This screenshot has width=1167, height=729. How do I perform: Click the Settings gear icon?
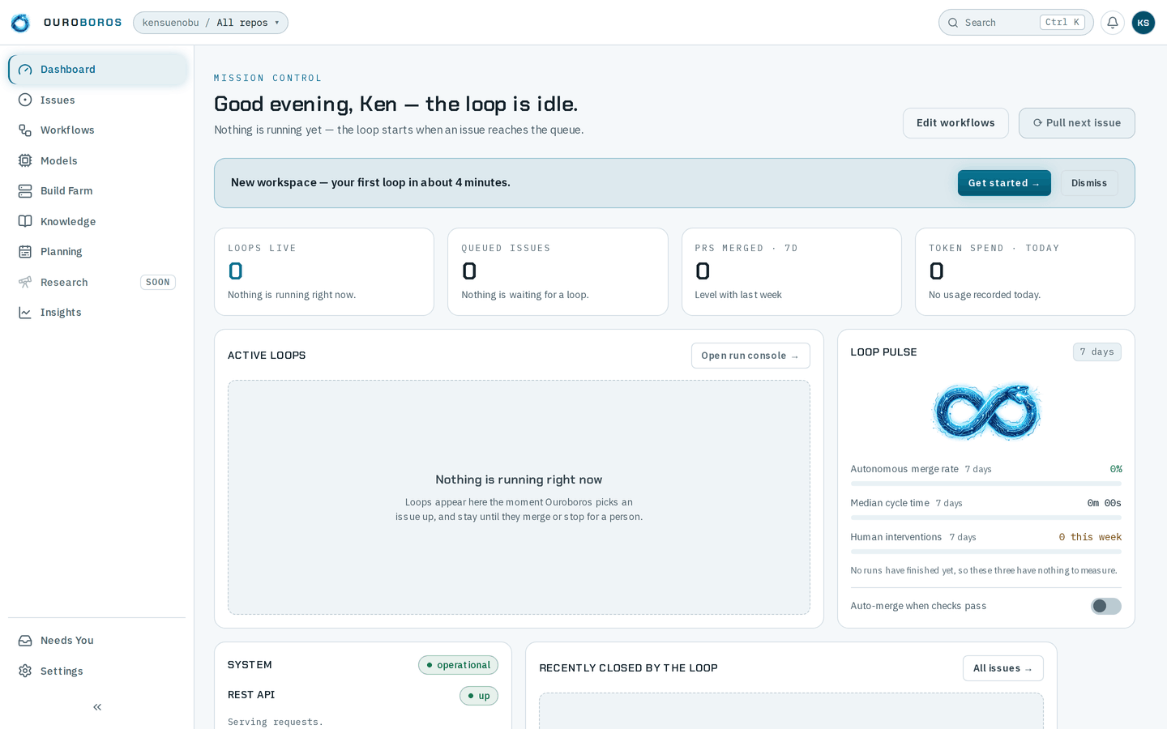pos(25,671)
